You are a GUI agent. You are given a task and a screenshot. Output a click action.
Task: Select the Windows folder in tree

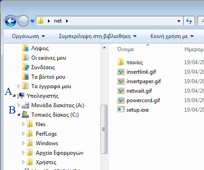[47, 143]
